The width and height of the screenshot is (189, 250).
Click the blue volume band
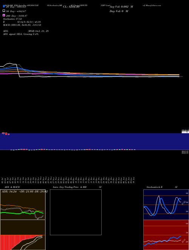(94, 141)
